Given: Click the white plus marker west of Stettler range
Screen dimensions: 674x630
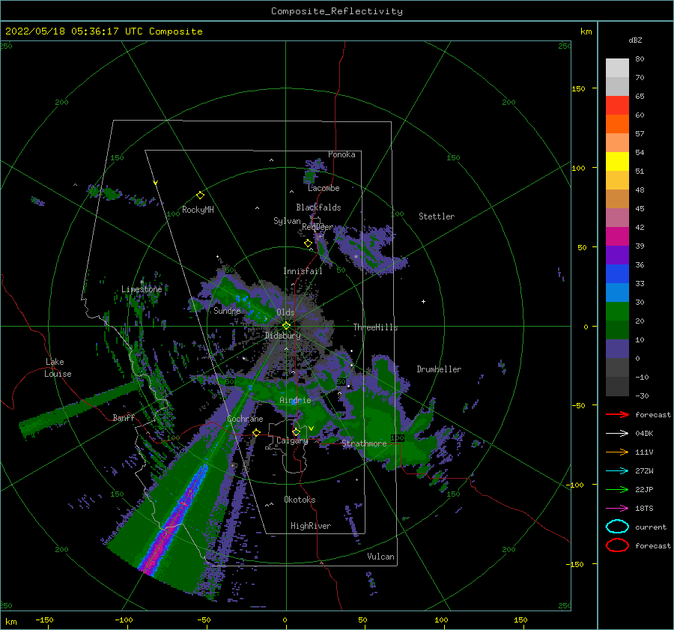Looking at the screenshot, I should (423, 301).
